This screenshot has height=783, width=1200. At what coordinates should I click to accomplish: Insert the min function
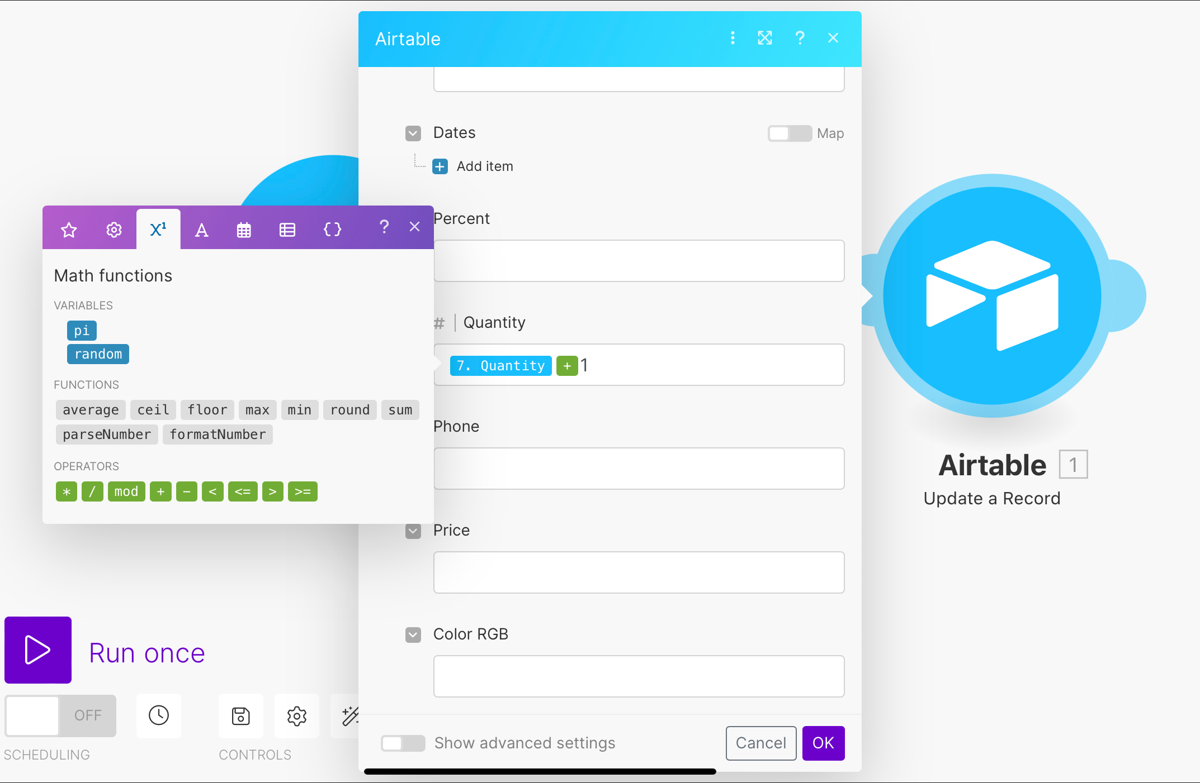pos(300,410)
